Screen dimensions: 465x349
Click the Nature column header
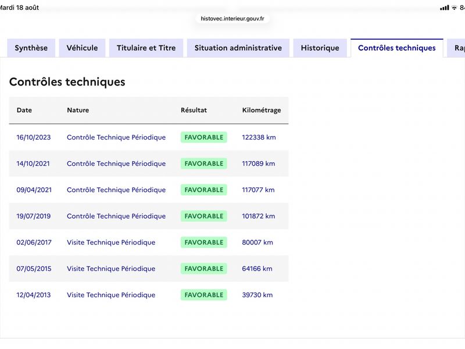pyautogui.click(x=78, y=110)
